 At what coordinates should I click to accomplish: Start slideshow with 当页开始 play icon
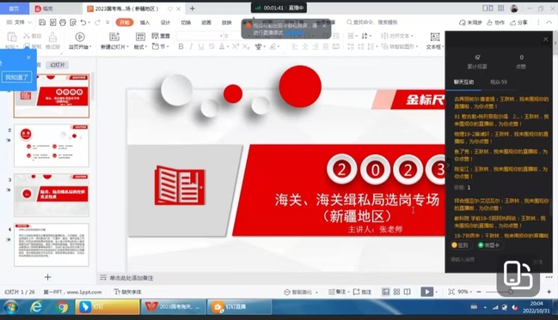coord(80,37)
